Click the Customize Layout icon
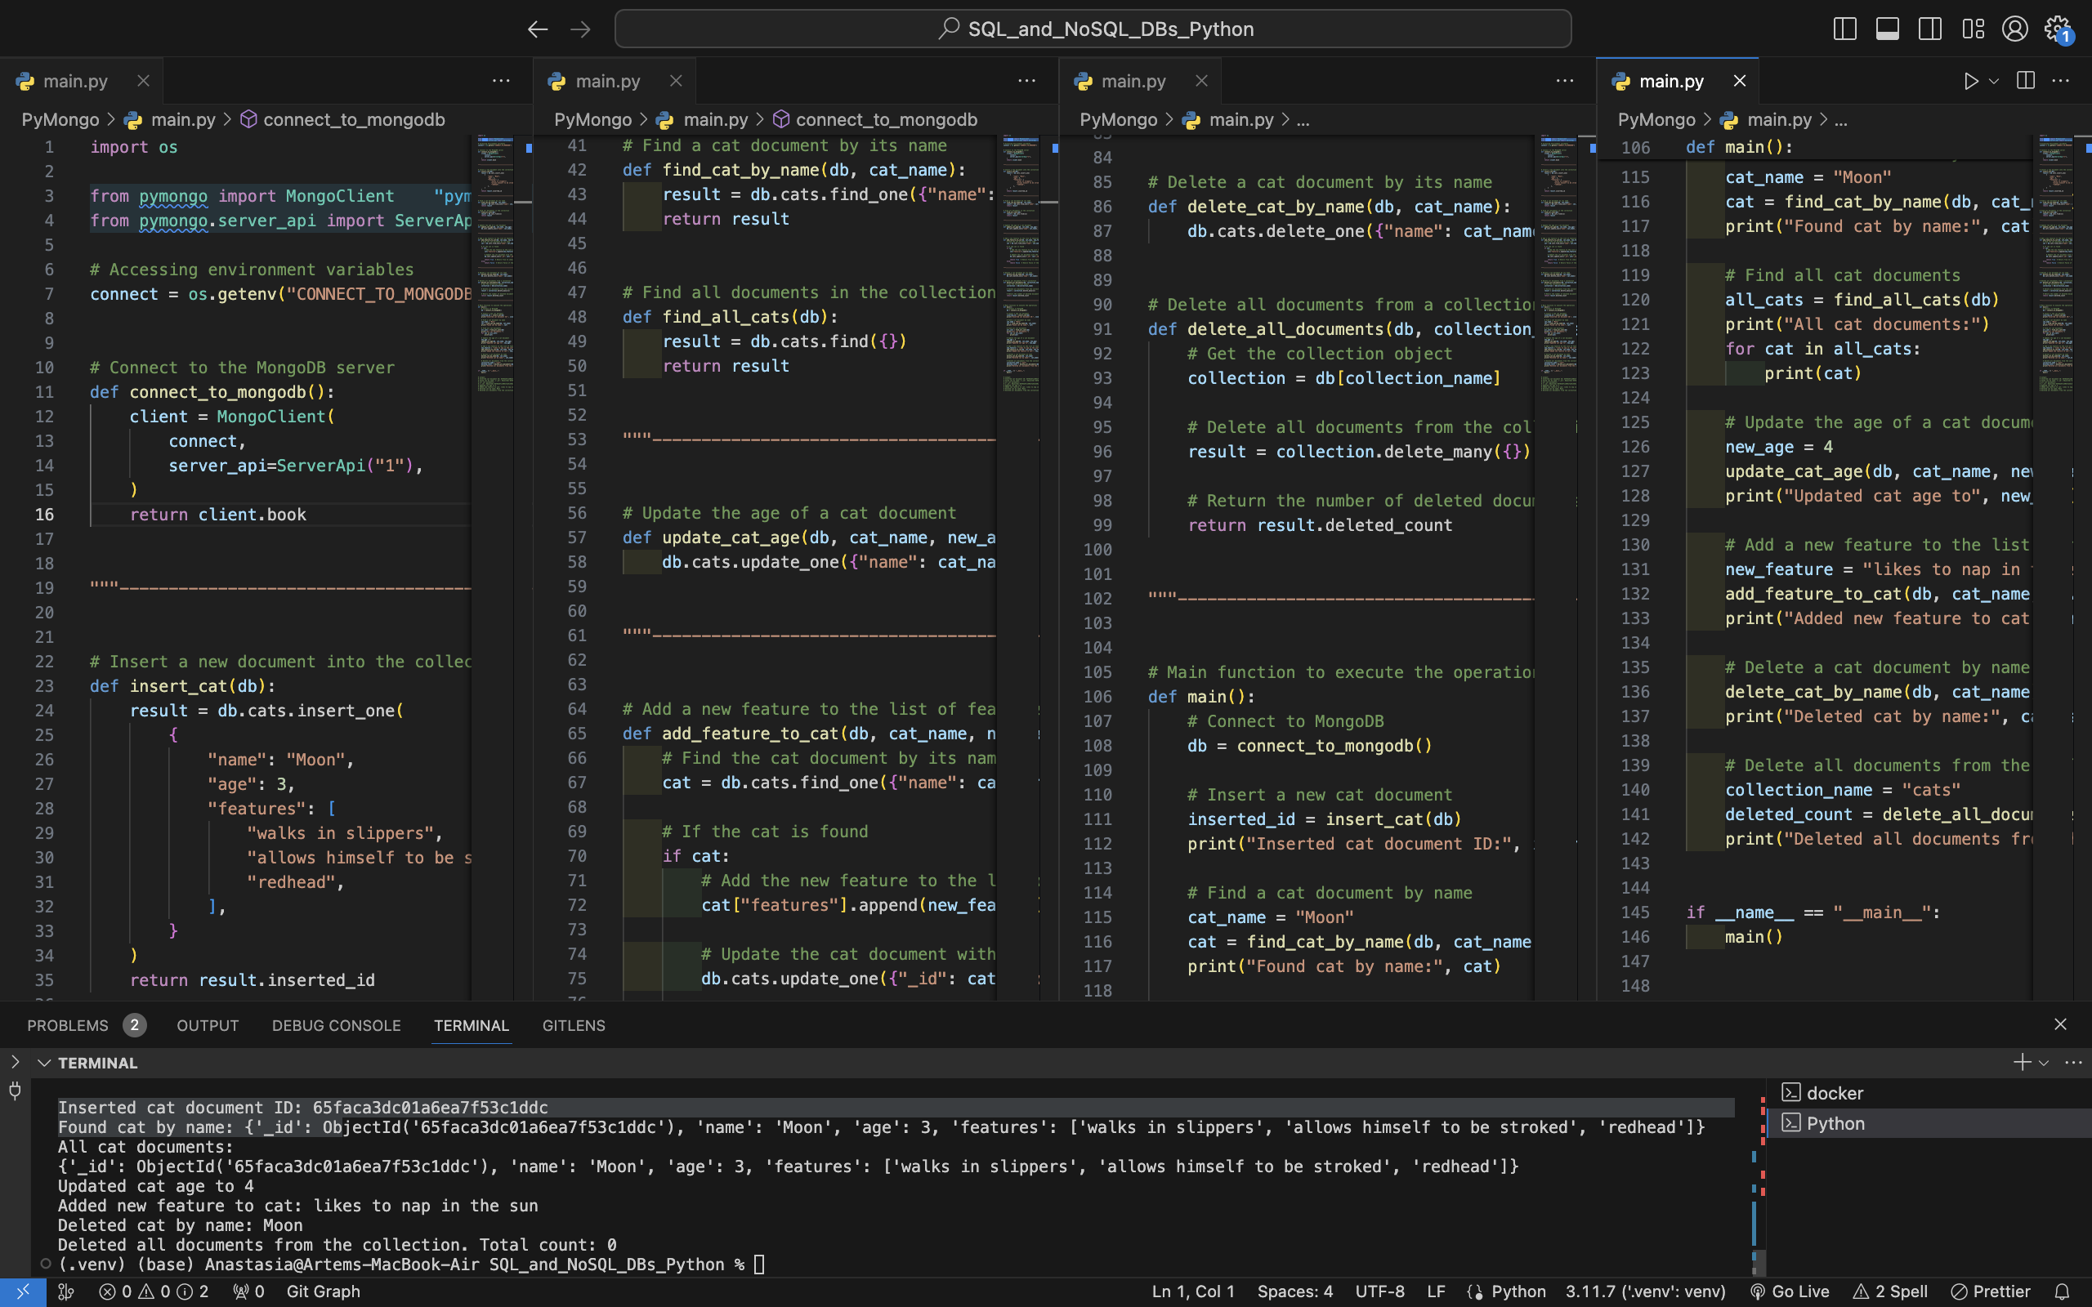This screenshot has width=2092, height=1307. click(x=1973, y=29)
